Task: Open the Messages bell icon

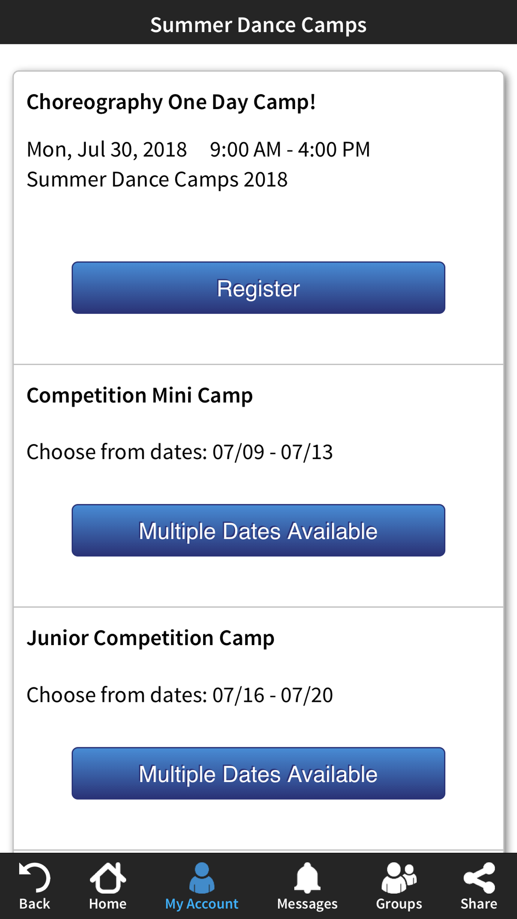Action: coord(307,878)
